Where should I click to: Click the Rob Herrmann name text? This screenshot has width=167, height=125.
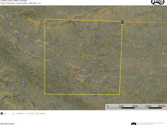[x=8, y=124]
